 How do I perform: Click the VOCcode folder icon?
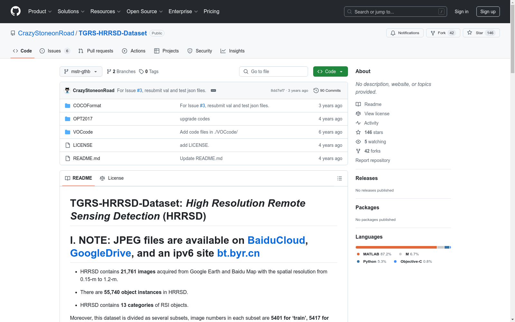(68, 132)
